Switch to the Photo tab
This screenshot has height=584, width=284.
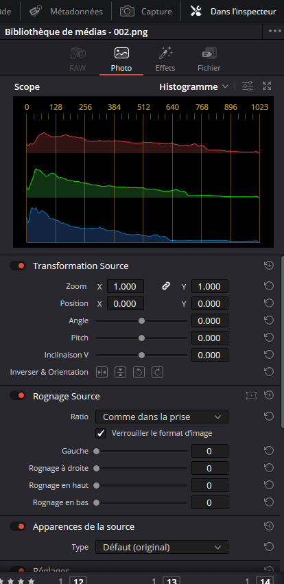121,60
